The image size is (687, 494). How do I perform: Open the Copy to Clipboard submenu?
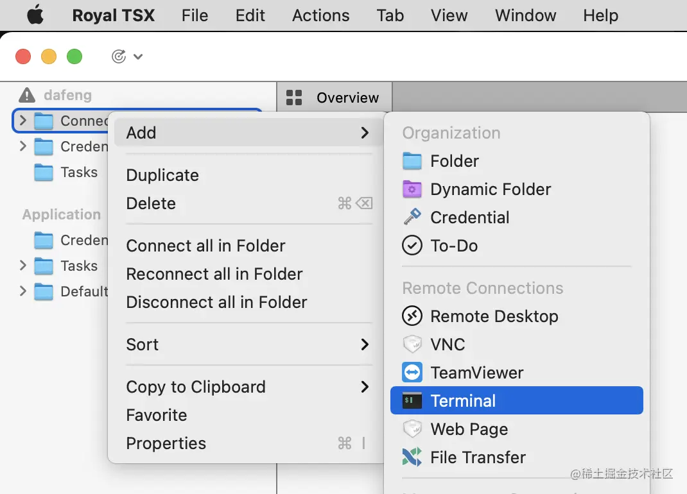tap(248, 387)
